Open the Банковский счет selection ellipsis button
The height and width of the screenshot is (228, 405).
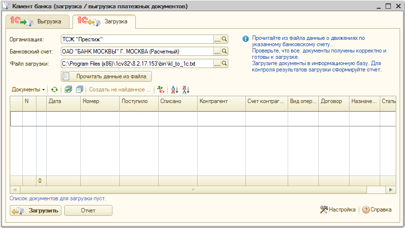tap(217, 52)
